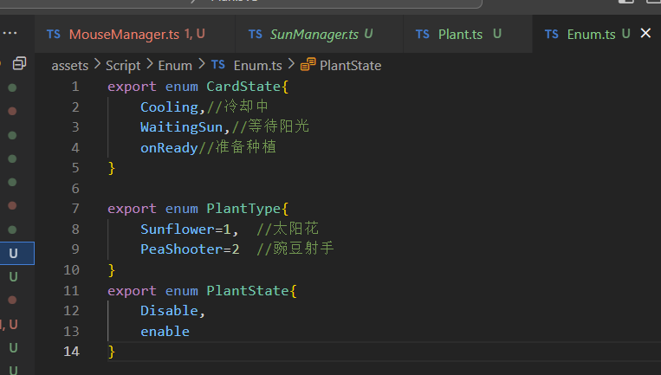Switch to the MouseManager.ts tab
The height and width of the screenshot is (375, 661).
[124, 35]
